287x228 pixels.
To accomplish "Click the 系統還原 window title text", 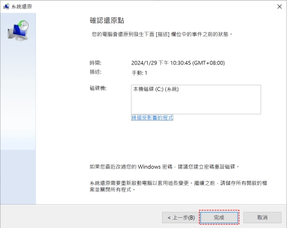I will 22,7.
